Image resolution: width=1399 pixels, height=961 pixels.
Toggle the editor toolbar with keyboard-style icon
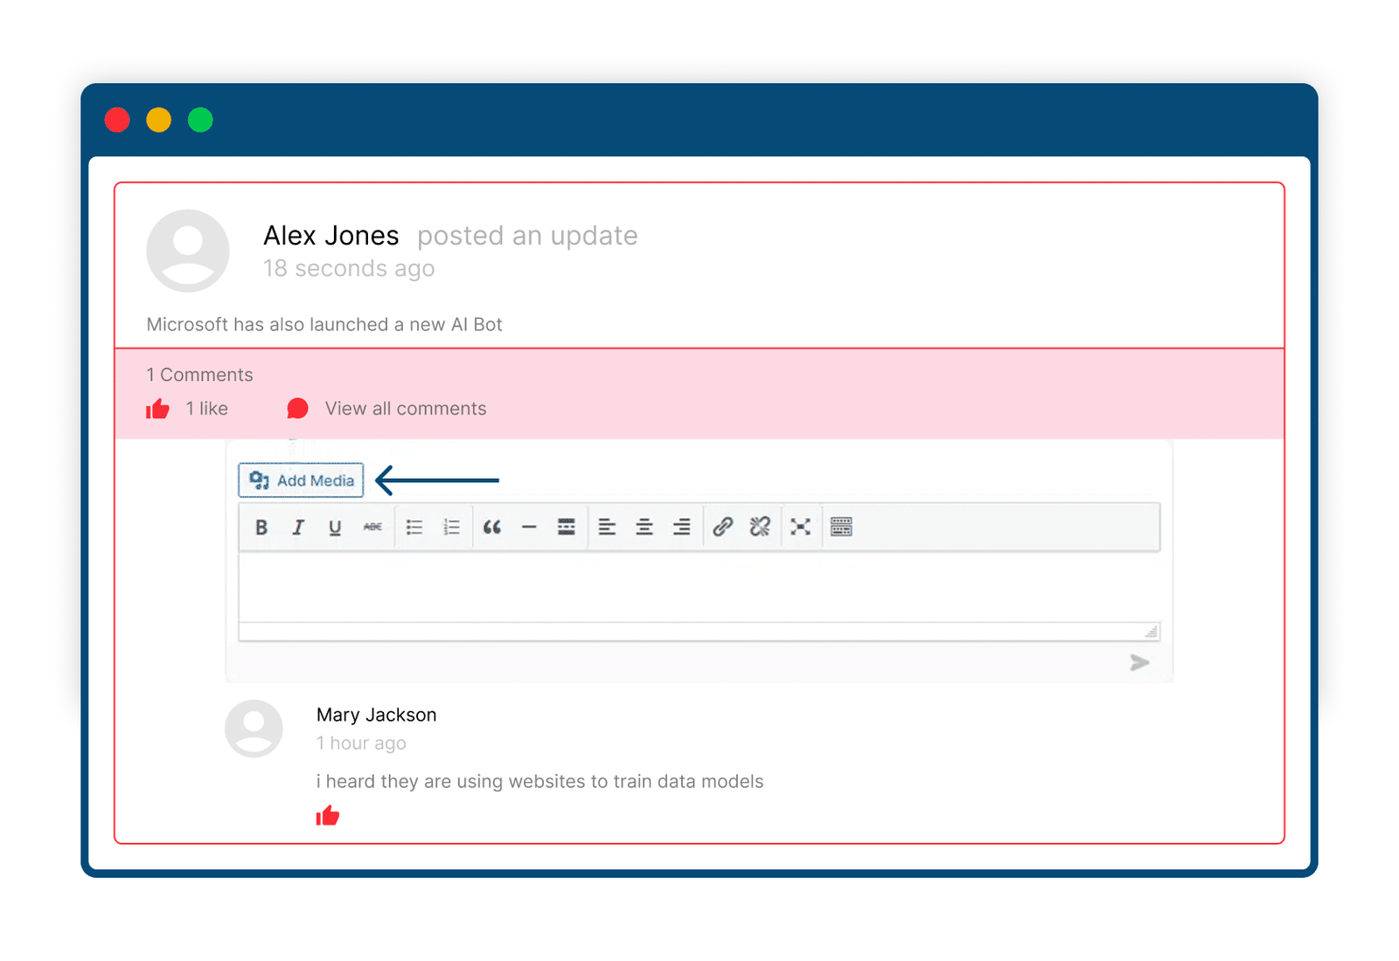point(841,527)
